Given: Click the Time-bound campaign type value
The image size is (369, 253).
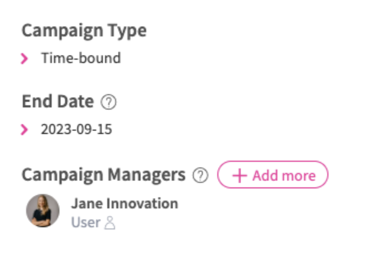Looking at the screenshot, I should pyautogui.click(x=81, y=58).
